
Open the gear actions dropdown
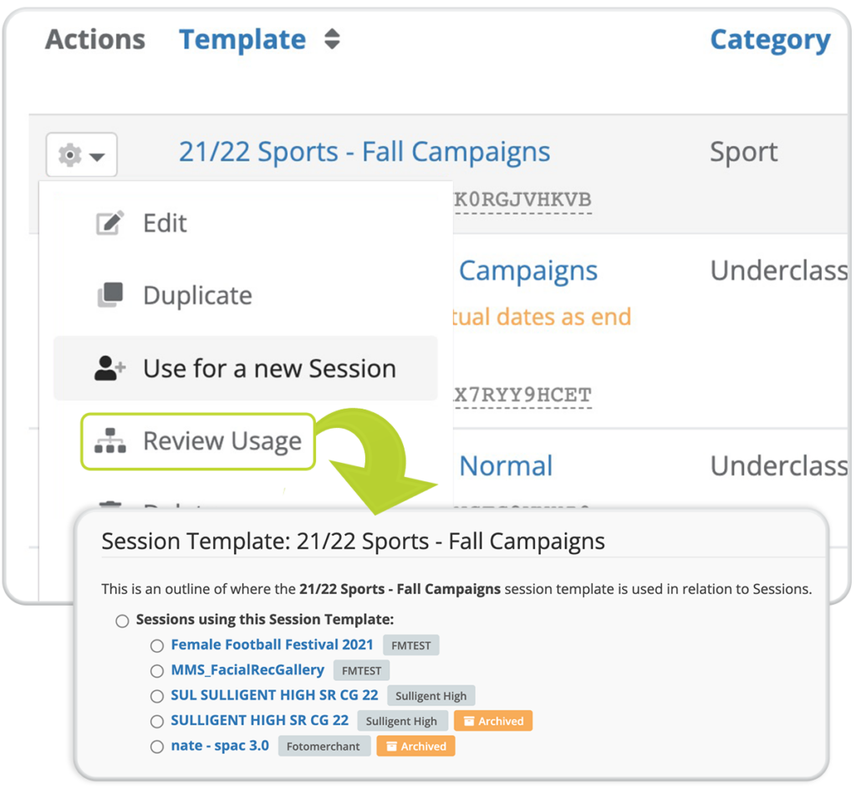81,155
